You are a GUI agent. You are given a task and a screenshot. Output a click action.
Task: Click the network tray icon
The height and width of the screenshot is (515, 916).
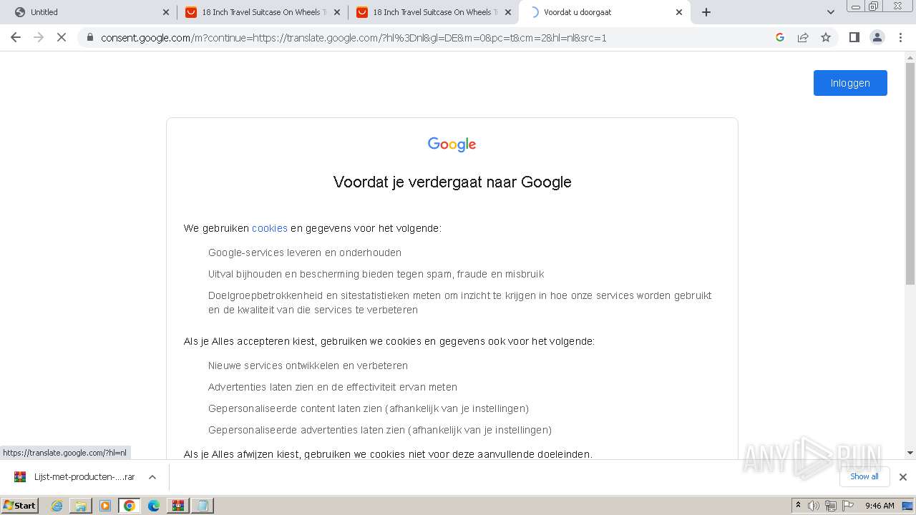pos(831,506)
